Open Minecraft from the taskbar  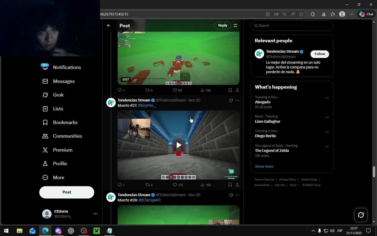pos(97,231)
